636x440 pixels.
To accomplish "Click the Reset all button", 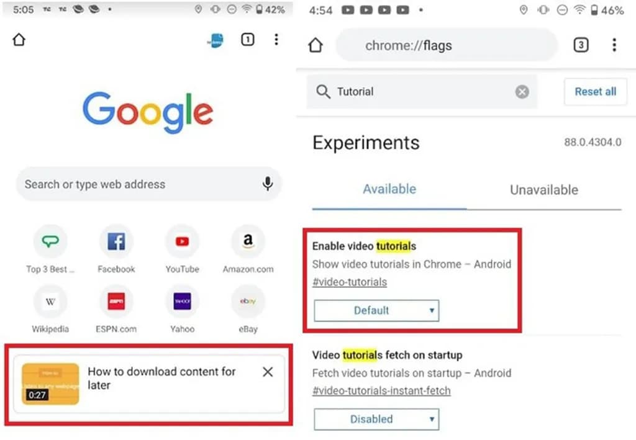I will 595,92.
